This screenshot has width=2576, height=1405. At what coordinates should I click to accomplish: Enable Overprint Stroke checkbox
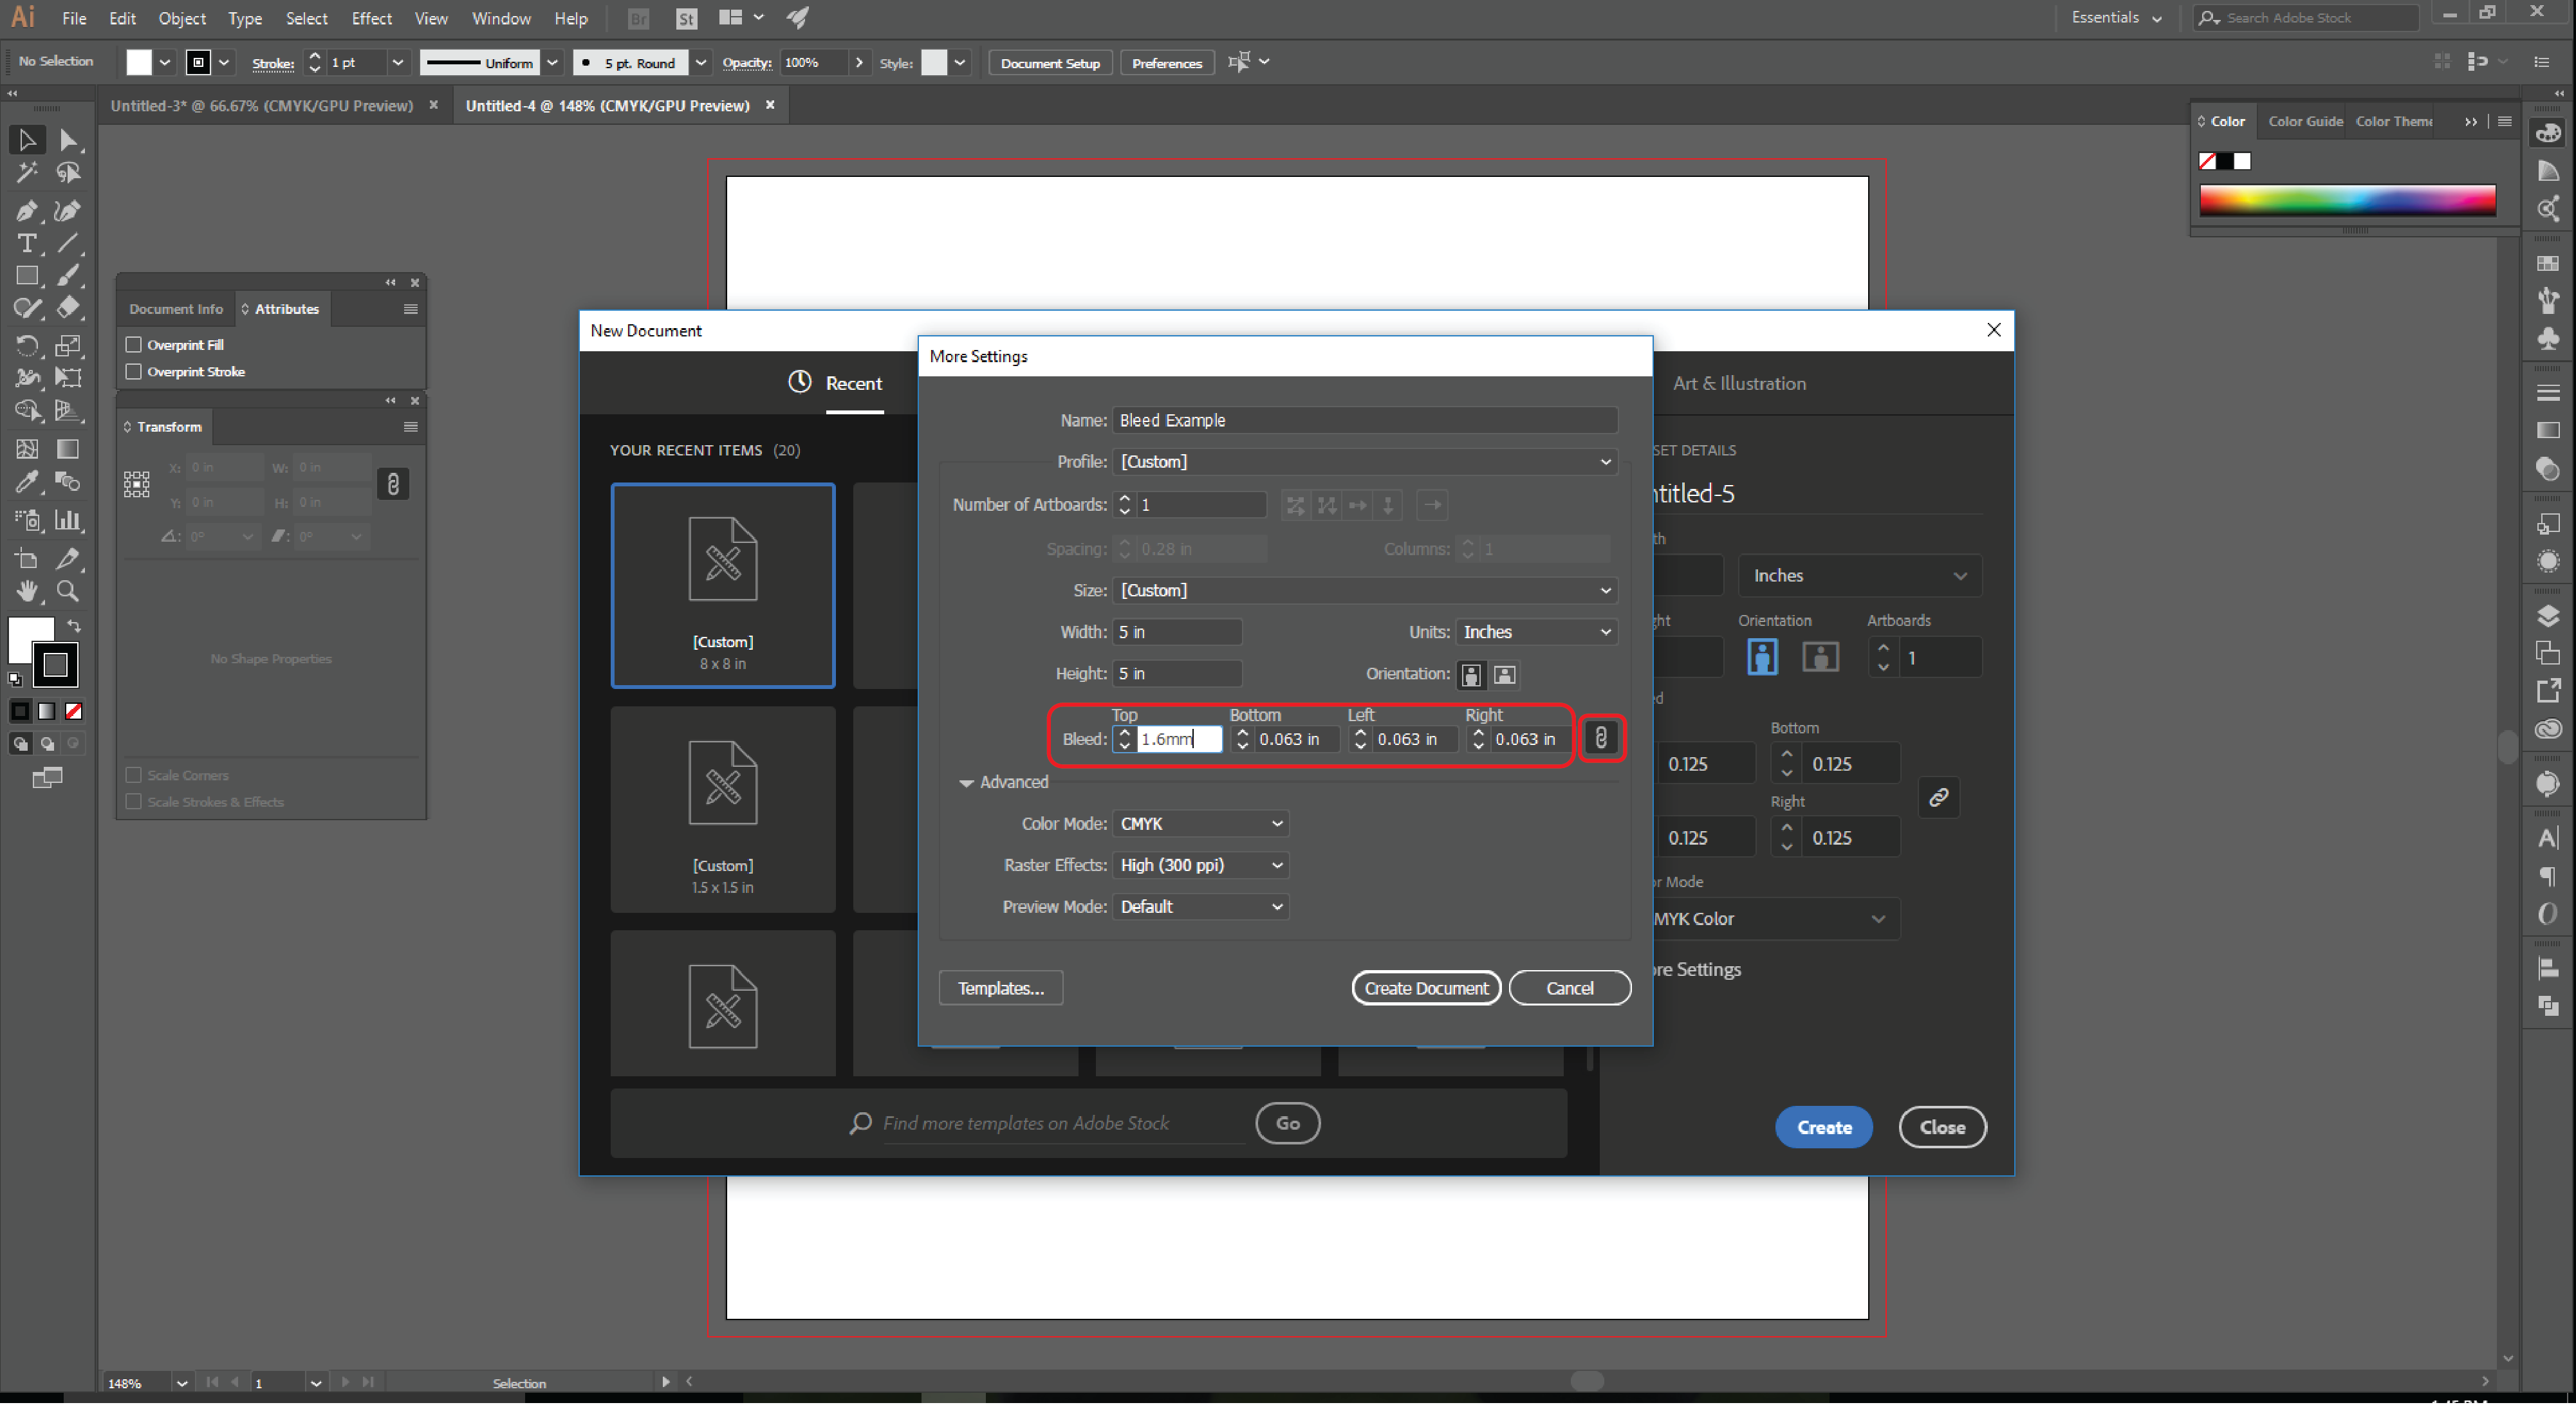pos(133,372)
